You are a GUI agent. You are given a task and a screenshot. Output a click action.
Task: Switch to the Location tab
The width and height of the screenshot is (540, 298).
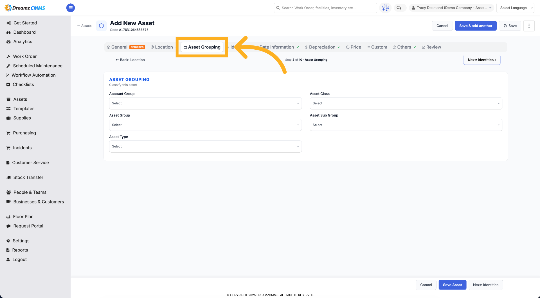click(x=162, y=47)
